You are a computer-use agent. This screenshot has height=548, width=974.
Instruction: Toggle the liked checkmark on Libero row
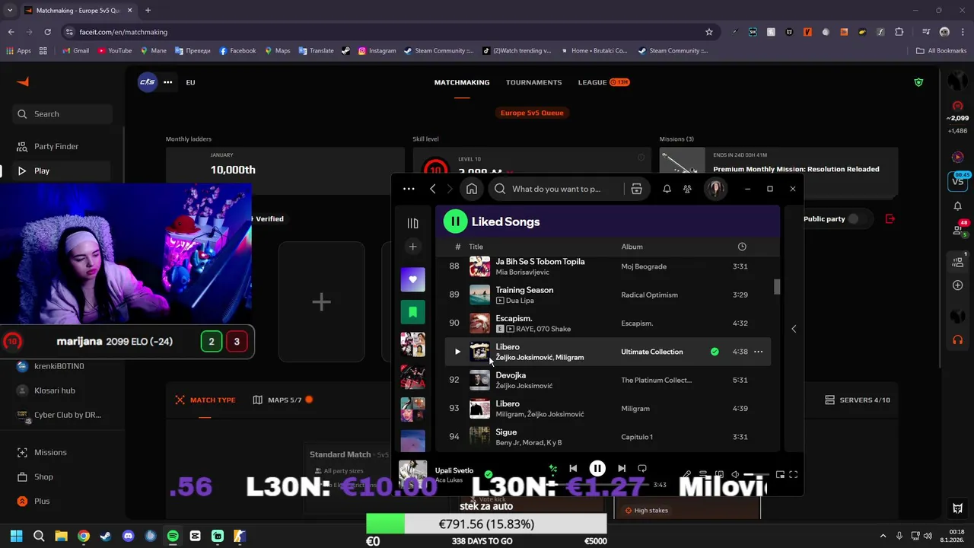[715, 352]
